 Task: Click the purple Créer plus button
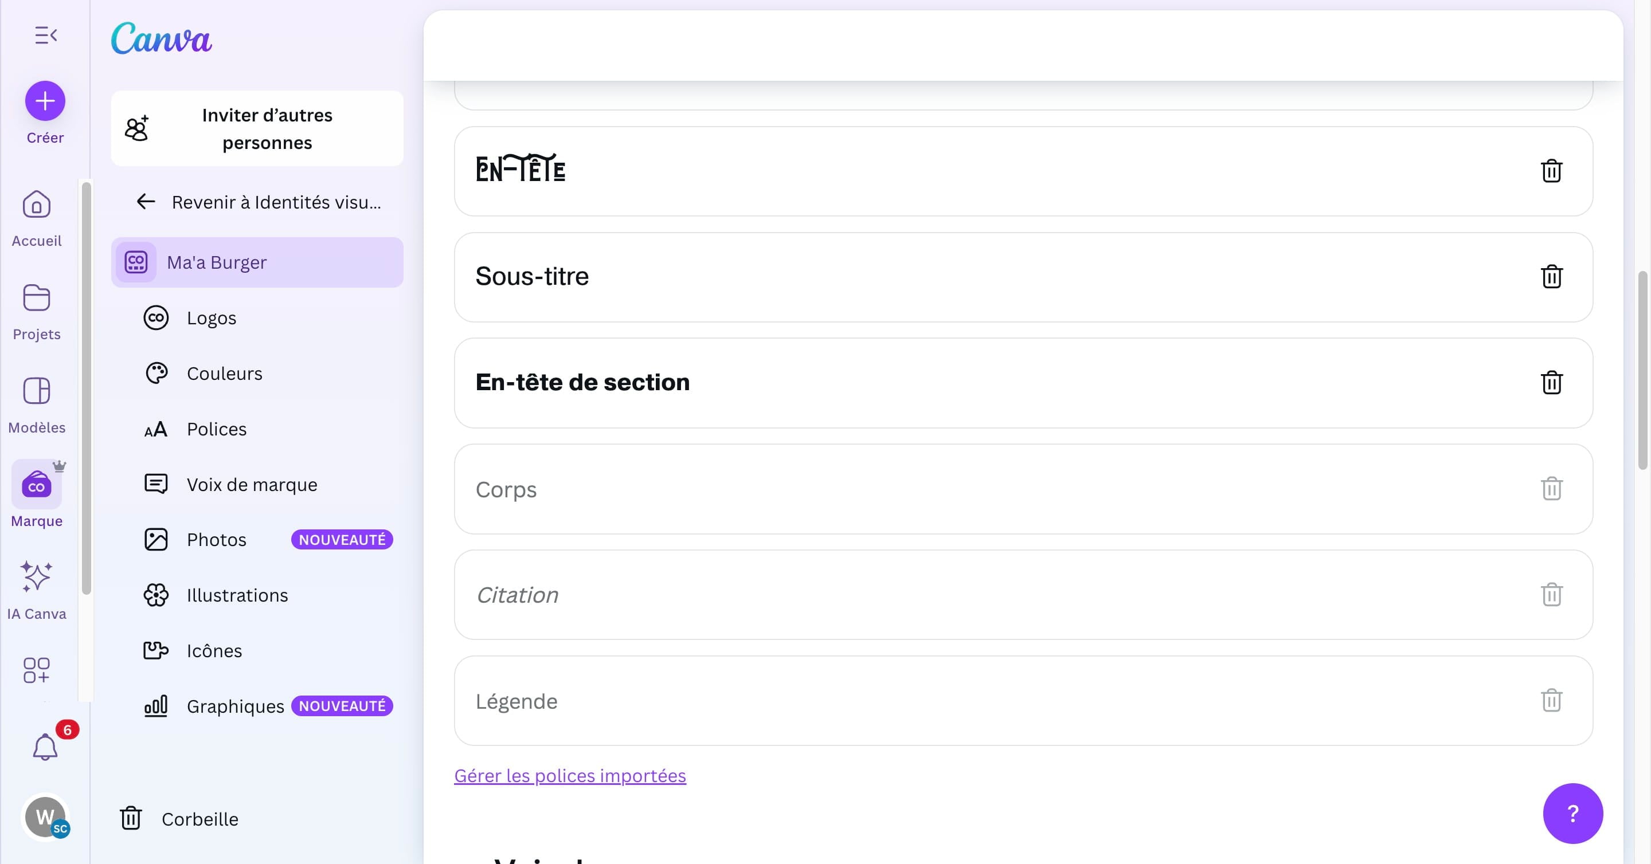click(x=45, y=101)
